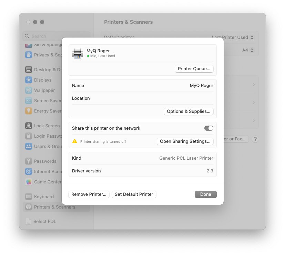Click the yellow printer sharing warning icon
Viewport: 285px width, 255px height.
click(x=74, y=141)
